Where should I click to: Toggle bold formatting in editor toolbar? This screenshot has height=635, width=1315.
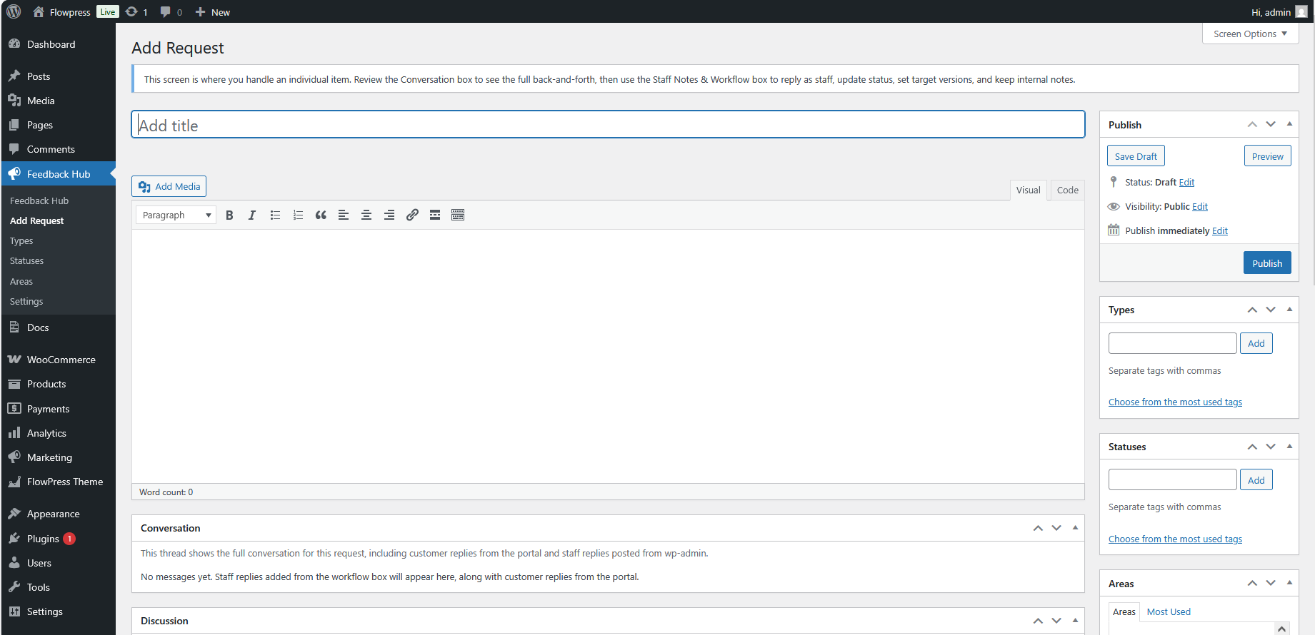click(229, 215)
